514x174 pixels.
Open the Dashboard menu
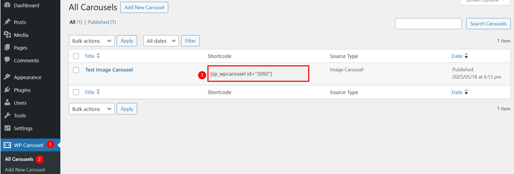30,6
